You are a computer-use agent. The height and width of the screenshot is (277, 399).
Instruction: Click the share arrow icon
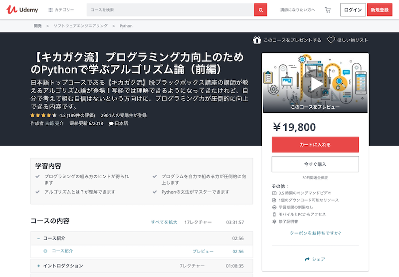point(307,259)
